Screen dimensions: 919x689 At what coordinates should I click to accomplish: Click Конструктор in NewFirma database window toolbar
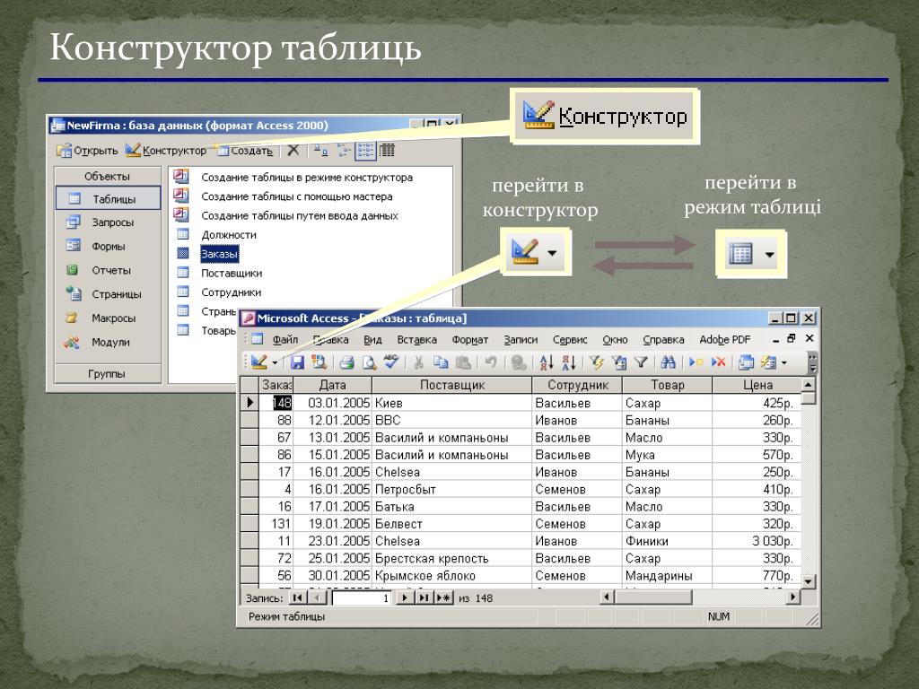166,151
